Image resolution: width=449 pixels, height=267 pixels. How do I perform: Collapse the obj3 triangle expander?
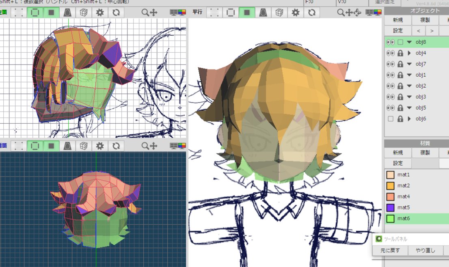[409, 97]
